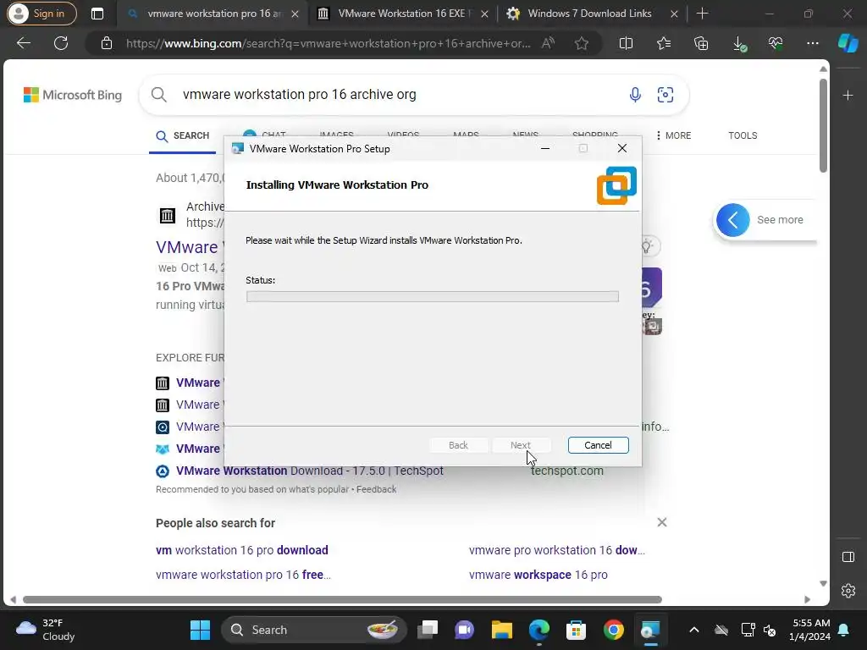Viewport: 867px width, 650px height.
Task: Open the tab actions menu icon
Action: 97,14
